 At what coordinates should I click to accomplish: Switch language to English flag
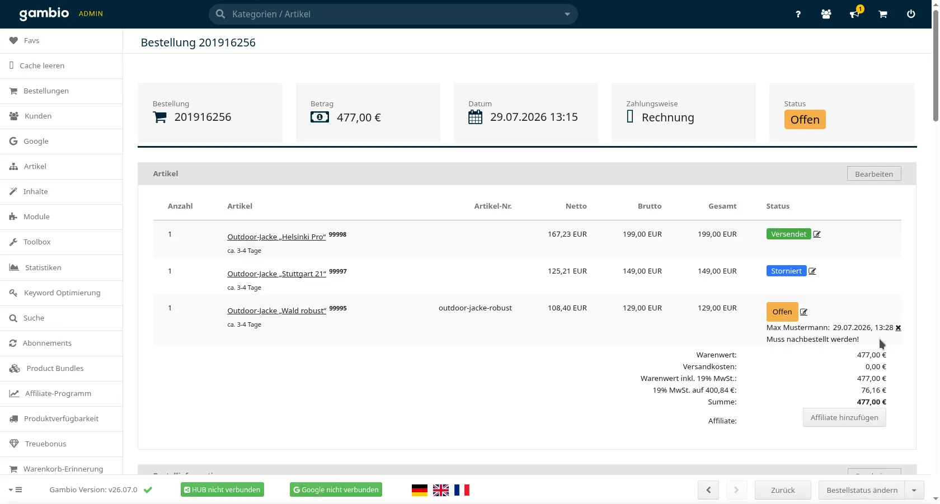441,490
